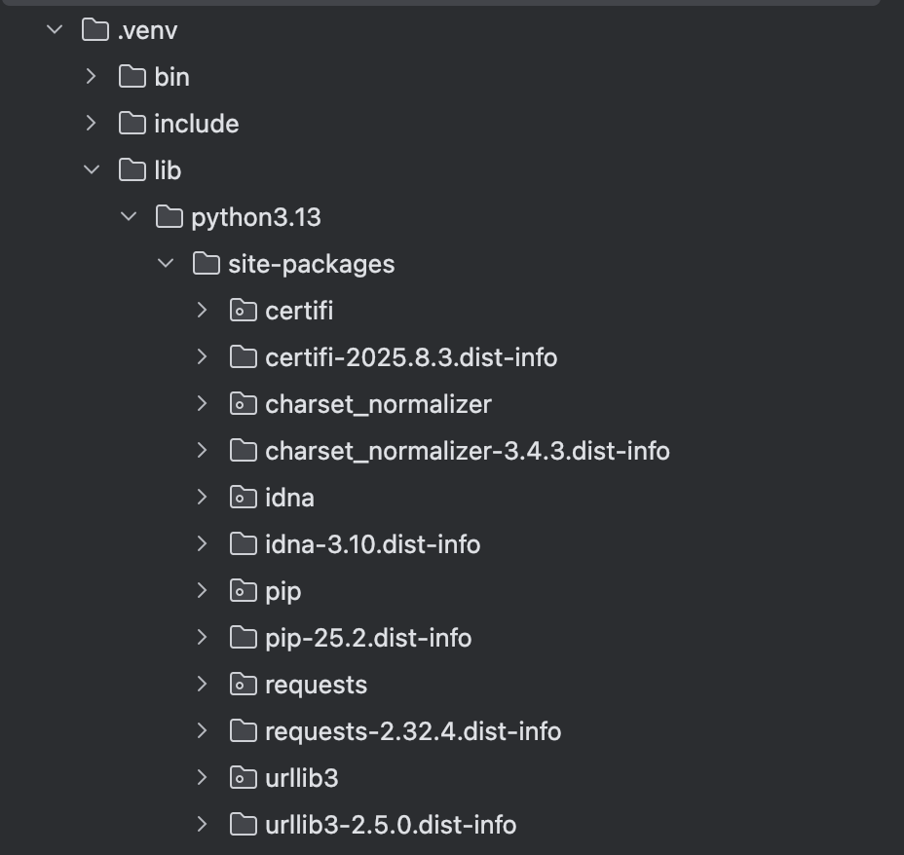
Task: Expand the urllib3 package chevron
Action: [203, 778]
